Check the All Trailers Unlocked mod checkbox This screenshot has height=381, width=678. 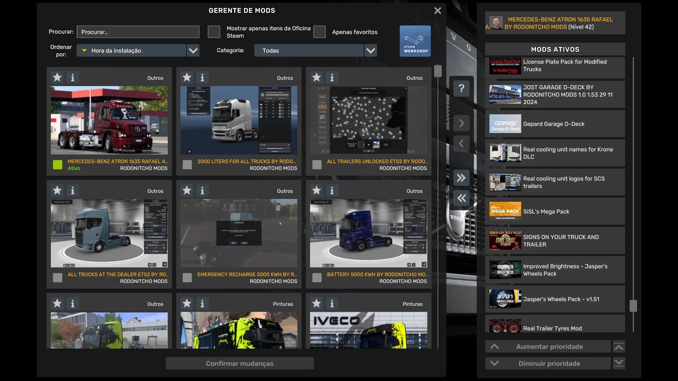[317, 165]
